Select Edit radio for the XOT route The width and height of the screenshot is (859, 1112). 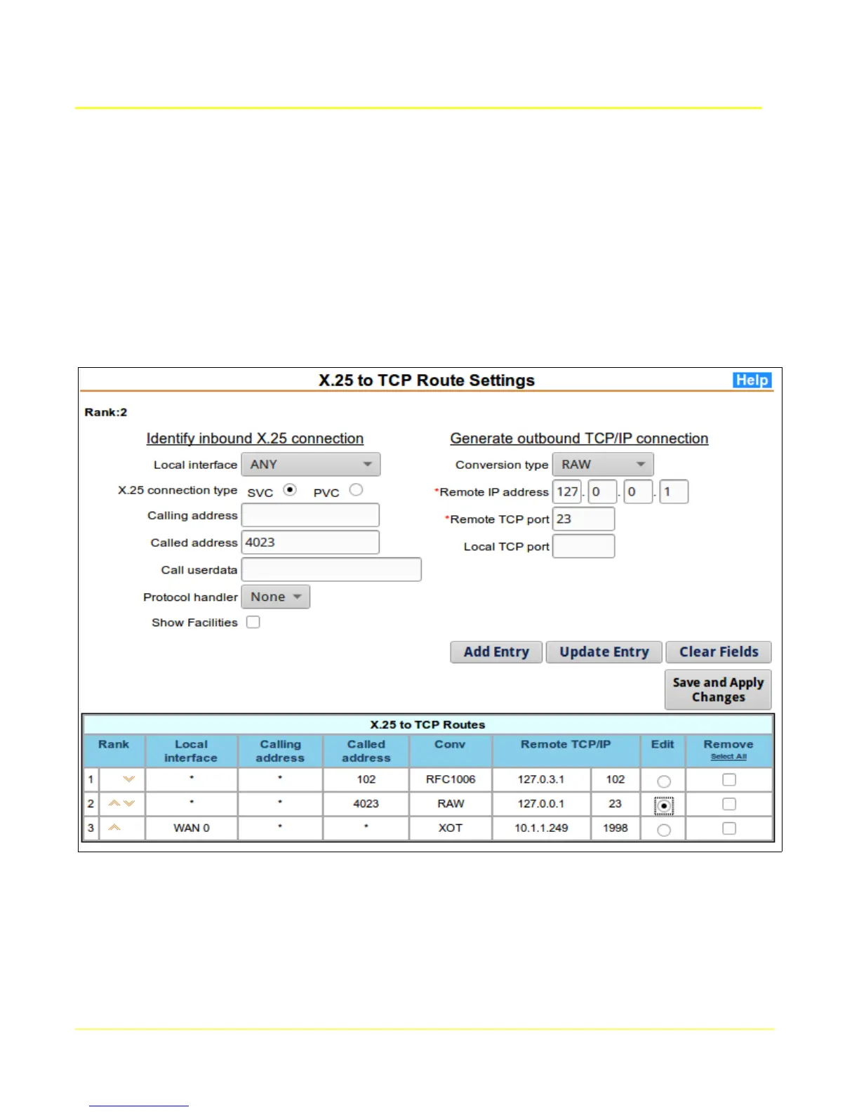[664, 830]
